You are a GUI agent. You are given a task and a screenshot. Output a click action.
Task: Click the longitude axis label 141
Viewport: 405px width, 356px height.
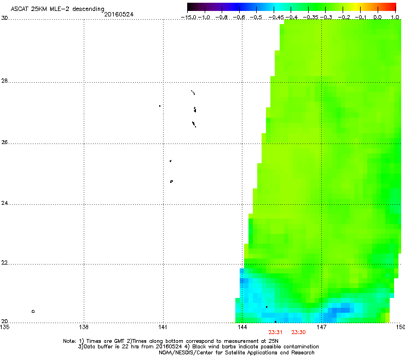pos(163,327)
